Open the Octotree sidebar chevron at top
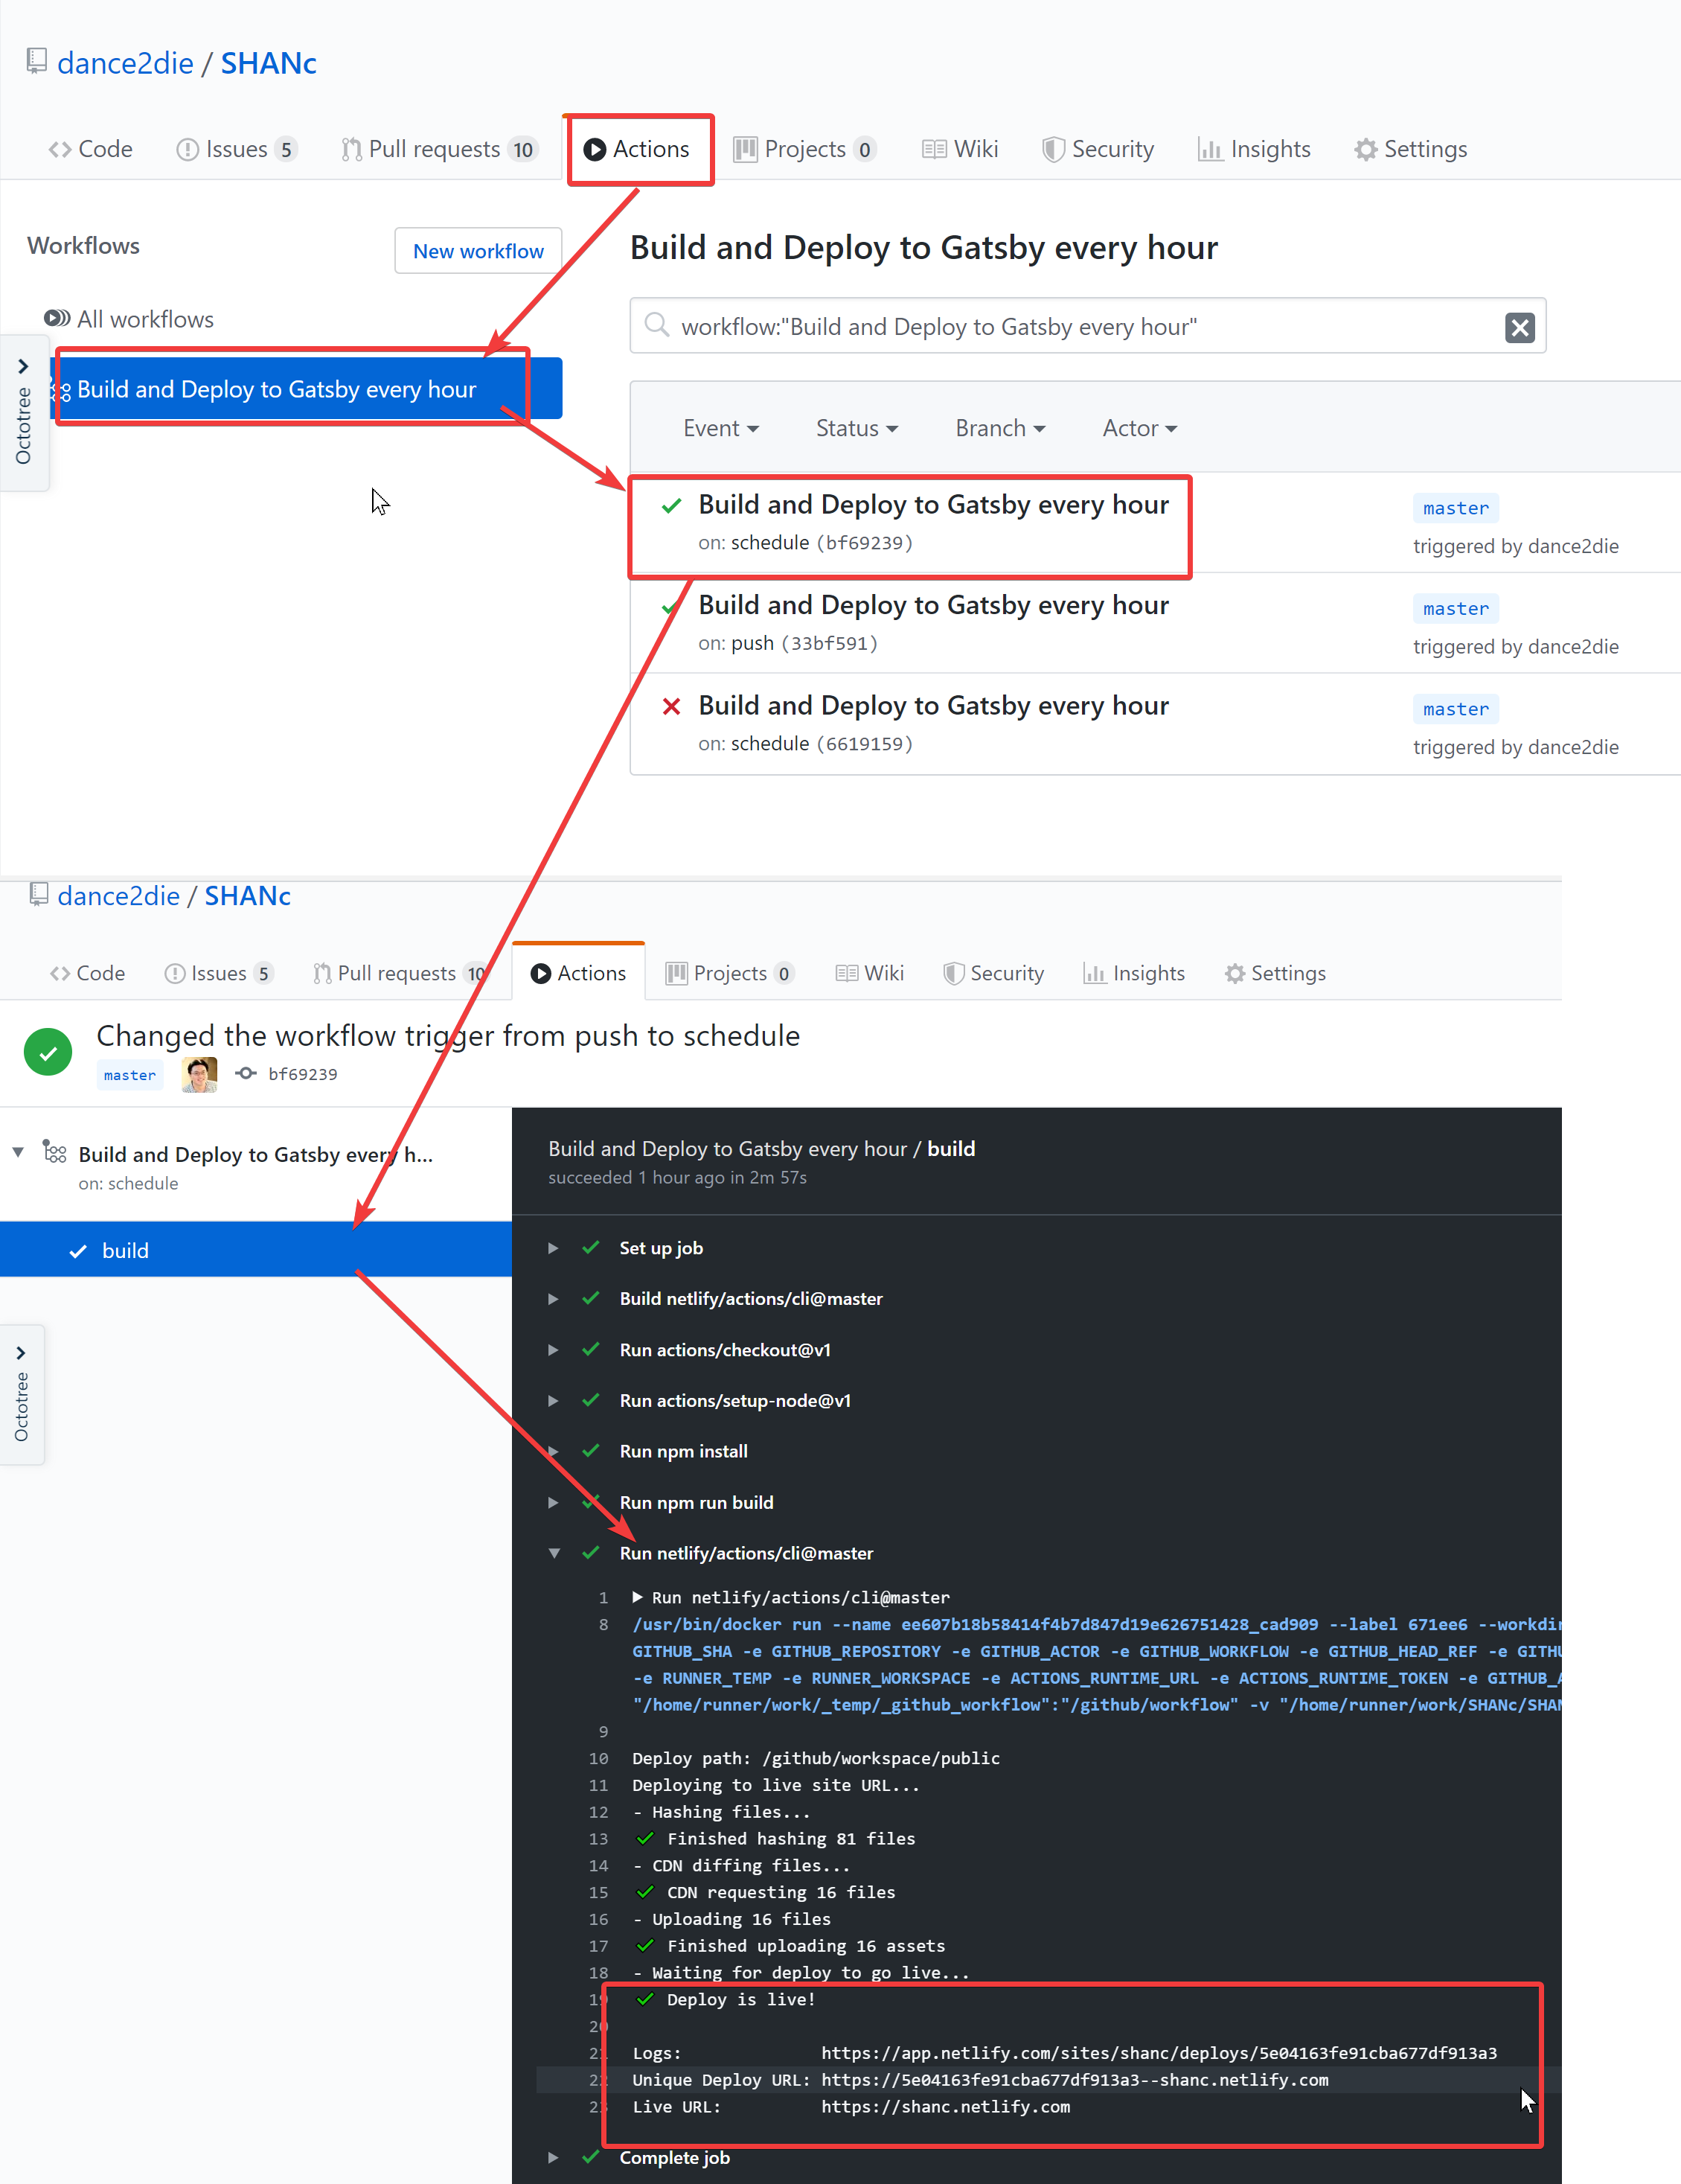The image size is (1681, 2184). (x=23, y=366)
